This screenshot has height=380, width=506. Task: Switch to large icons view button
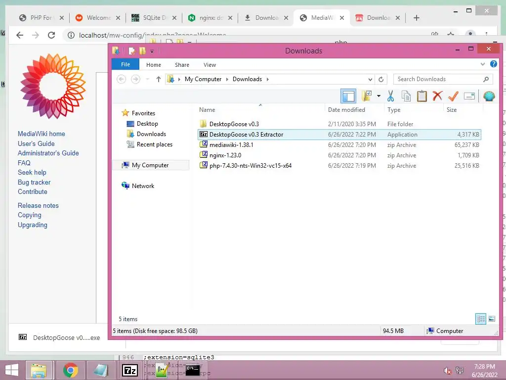[492, 319]
